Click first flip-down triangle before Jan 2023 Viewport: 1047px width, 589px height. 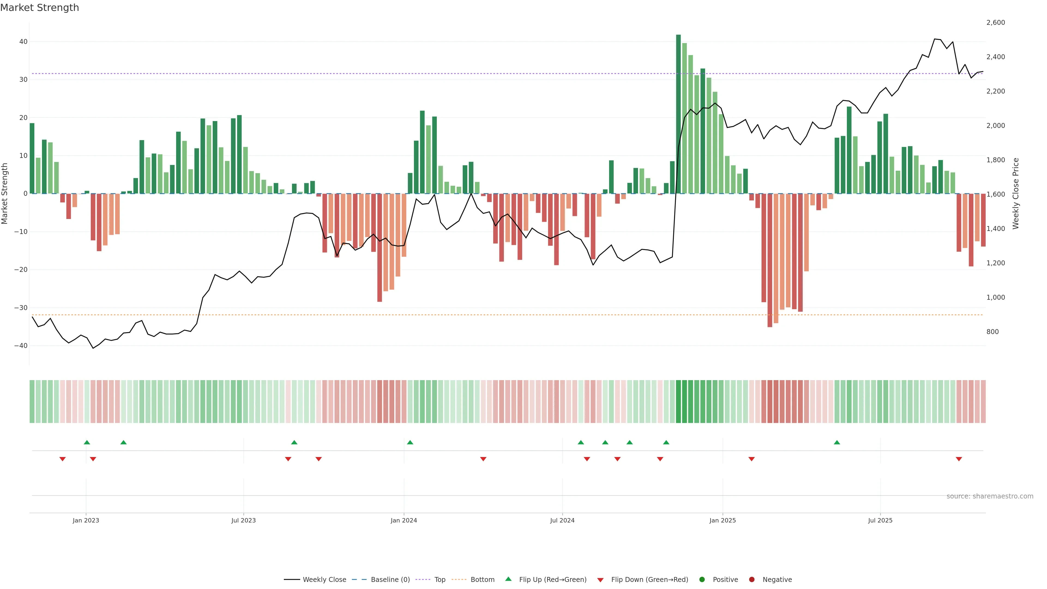(63, 459)
